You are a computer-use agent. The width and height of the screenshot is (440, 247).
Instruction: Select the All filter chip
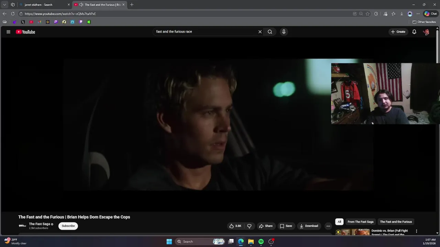[x=339, y=222]
